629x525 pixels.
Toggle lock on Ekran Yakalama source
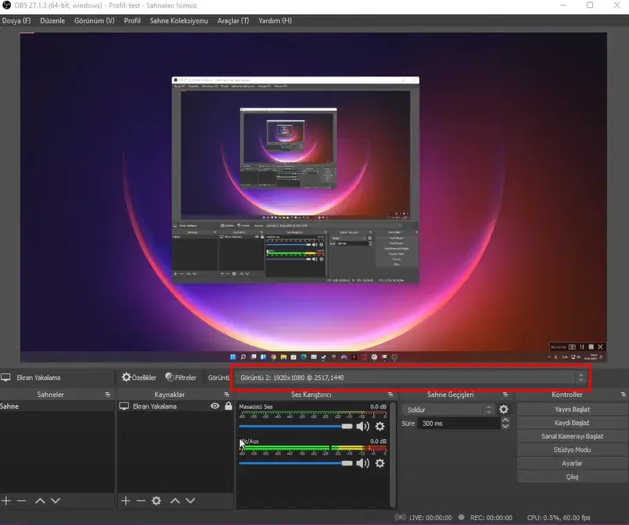point(228,406)
